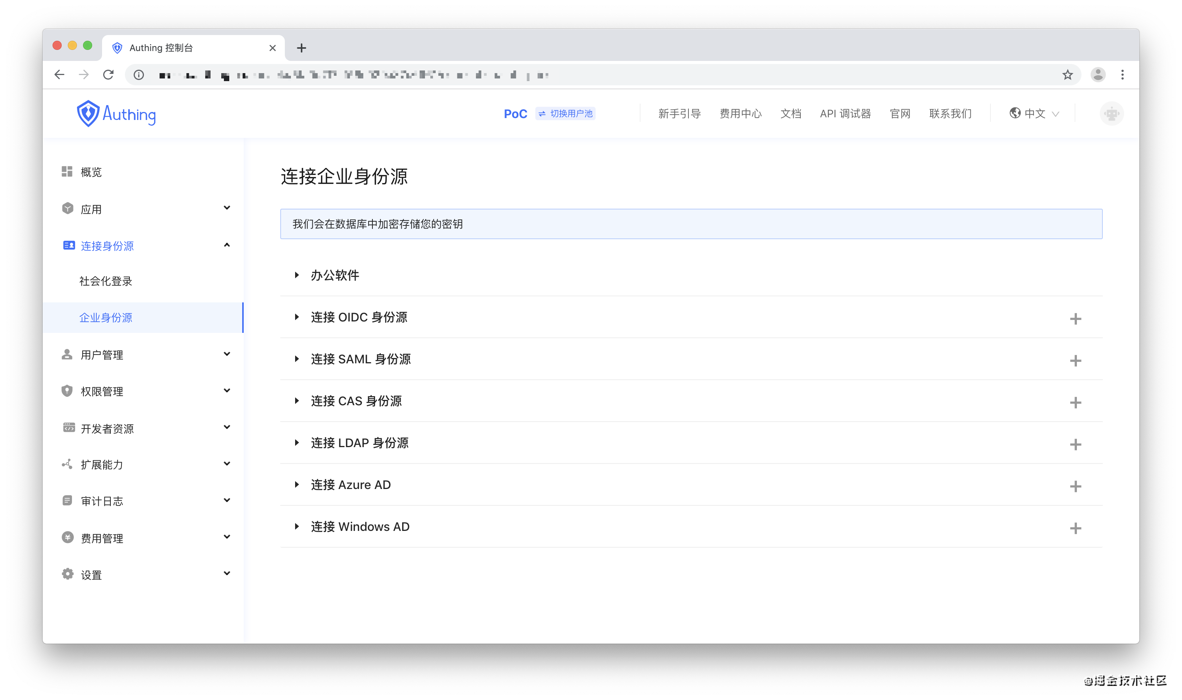Viewport: 1182px width, 700px height.
Task: Click the robot avatar icon in header
Action: pyautogui.click(x=1111, y=113)
